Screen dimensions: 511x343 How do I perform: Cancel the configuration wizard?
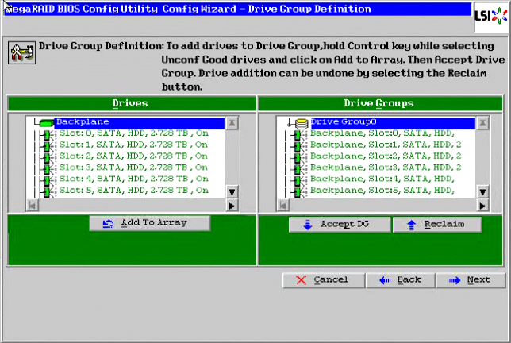324,280
